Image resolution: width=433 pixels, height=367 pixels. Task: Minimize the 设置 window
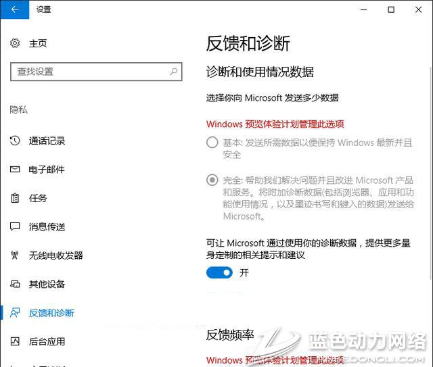361,9
